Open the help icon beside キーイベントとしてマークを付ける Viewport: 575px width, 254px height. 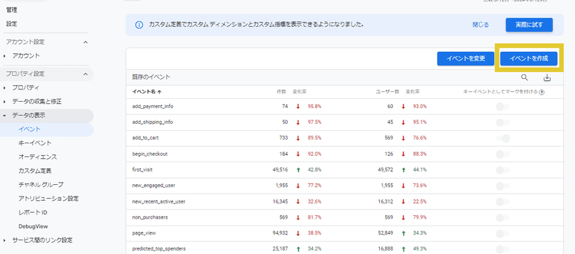tap(542, 93)
